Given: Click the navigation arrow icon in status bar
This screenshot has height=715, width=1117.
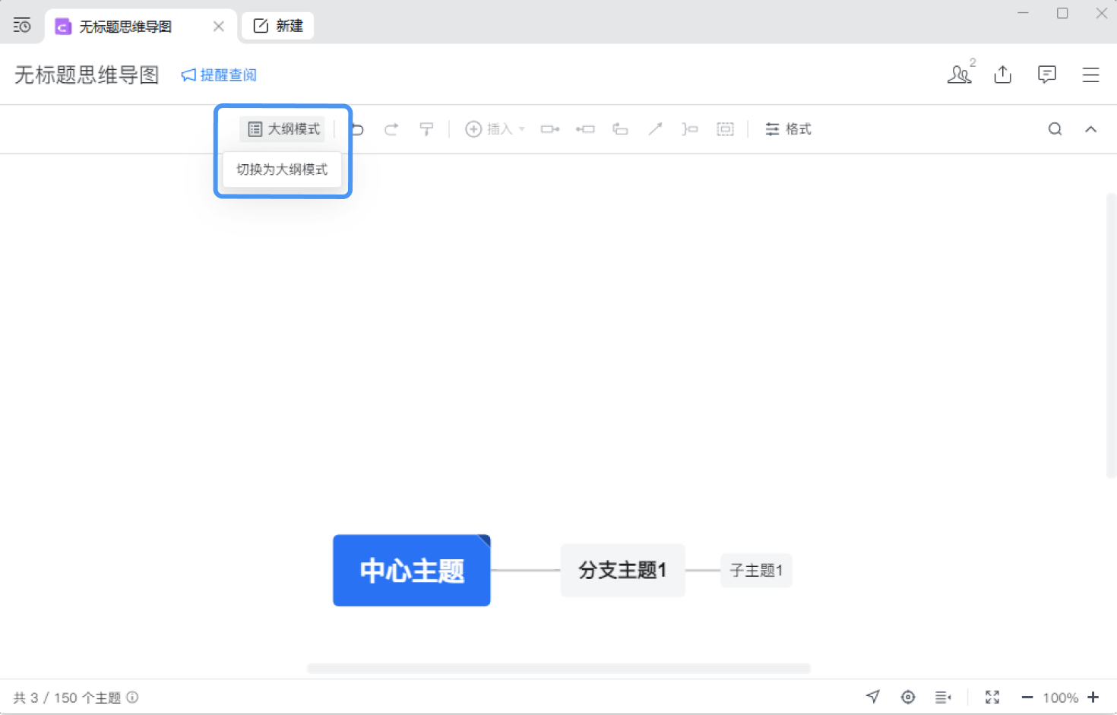Looking at the screenshot, I should click(x=873, y=697).
